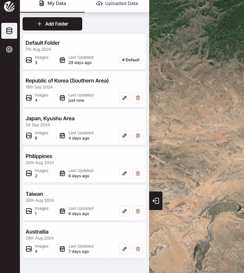The width and height of the screenshot is (244, 273).
Task: Click images icon in Taiwan card
Action: (x=29, y=211)
